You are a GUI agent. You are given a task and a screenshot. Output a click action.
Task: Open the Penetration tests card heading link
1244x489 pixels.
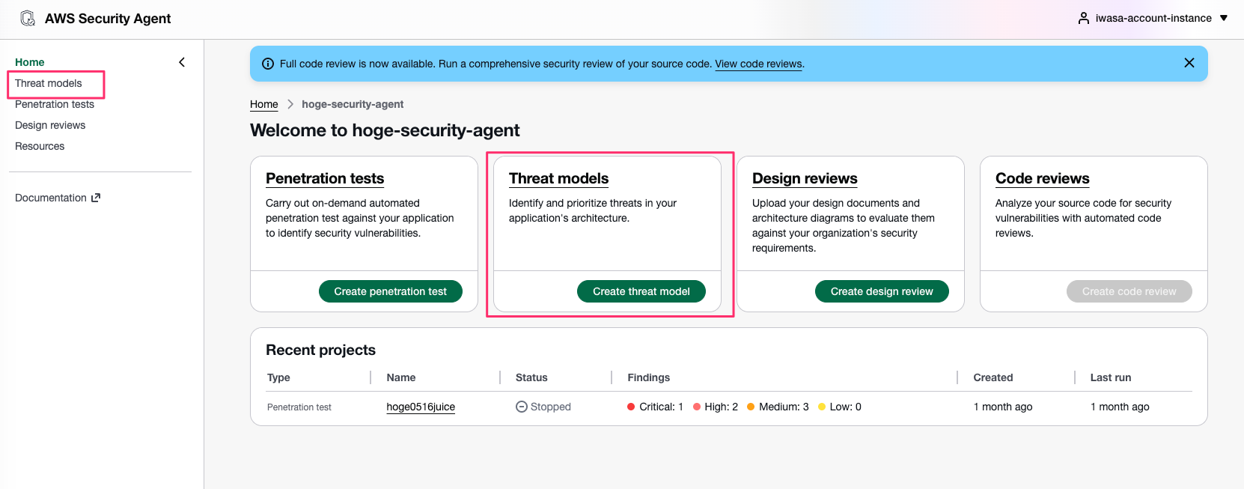point(325,178)
